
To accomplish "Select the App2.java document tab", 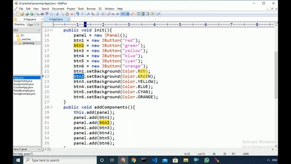I will tap(57, 19).
